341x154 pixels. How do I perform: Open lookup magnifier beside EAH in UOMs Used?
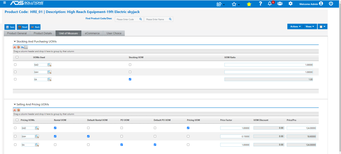(x=50, y=72)
